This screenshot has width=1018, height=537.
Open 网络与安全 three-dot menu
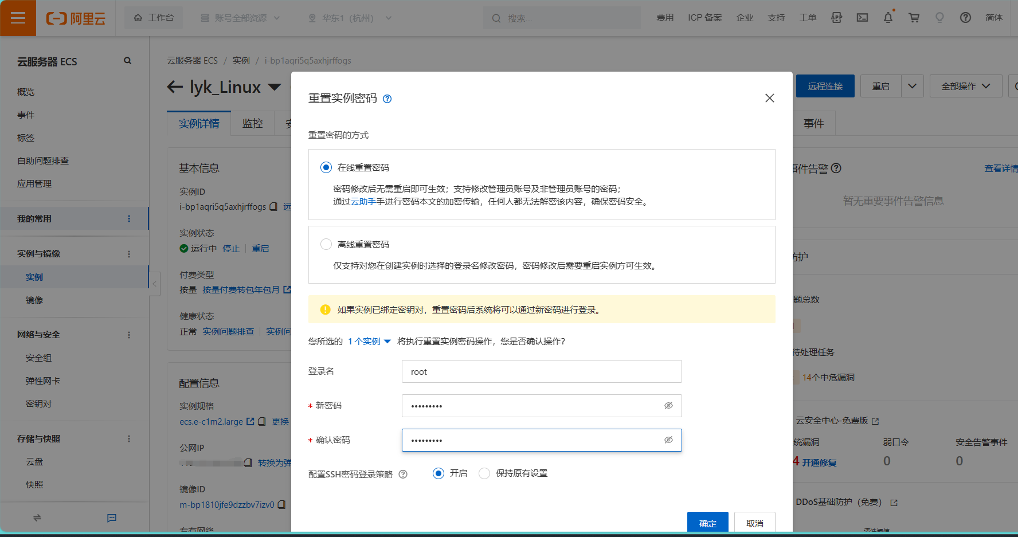(128, 334)
